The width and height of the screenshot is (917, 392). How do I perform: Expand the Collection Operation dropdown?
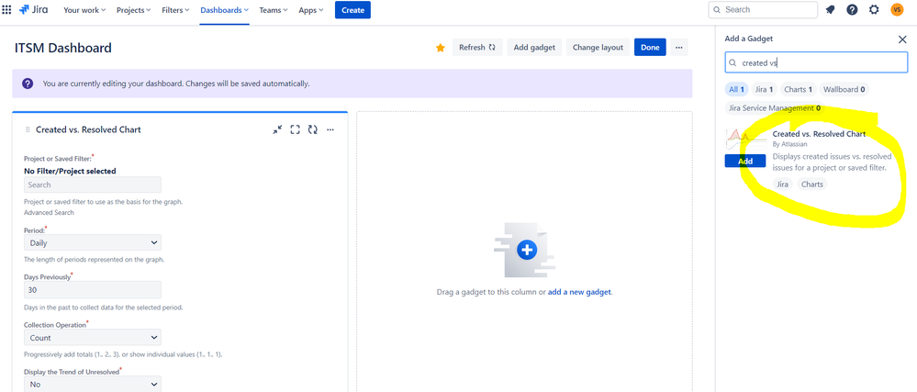[x=93, y=338]
